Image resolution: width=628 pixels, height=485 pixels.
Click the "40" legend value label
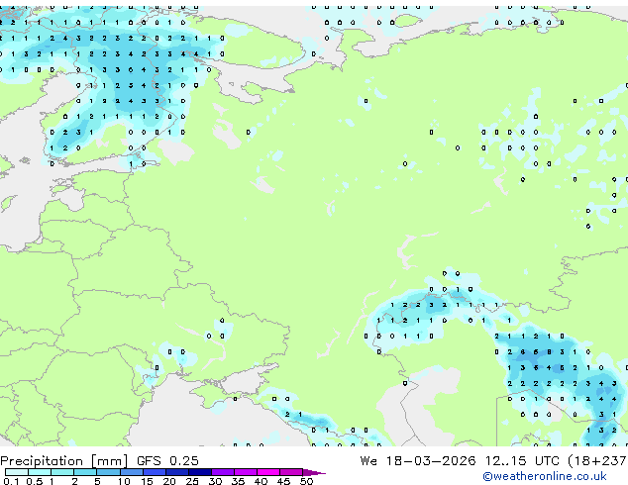(262, 481)
